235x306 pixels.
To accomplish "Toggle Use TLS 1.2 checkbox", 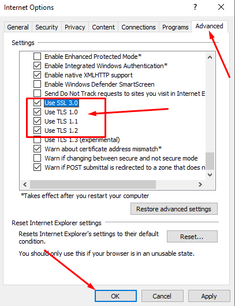I will [x=37, y=130].
